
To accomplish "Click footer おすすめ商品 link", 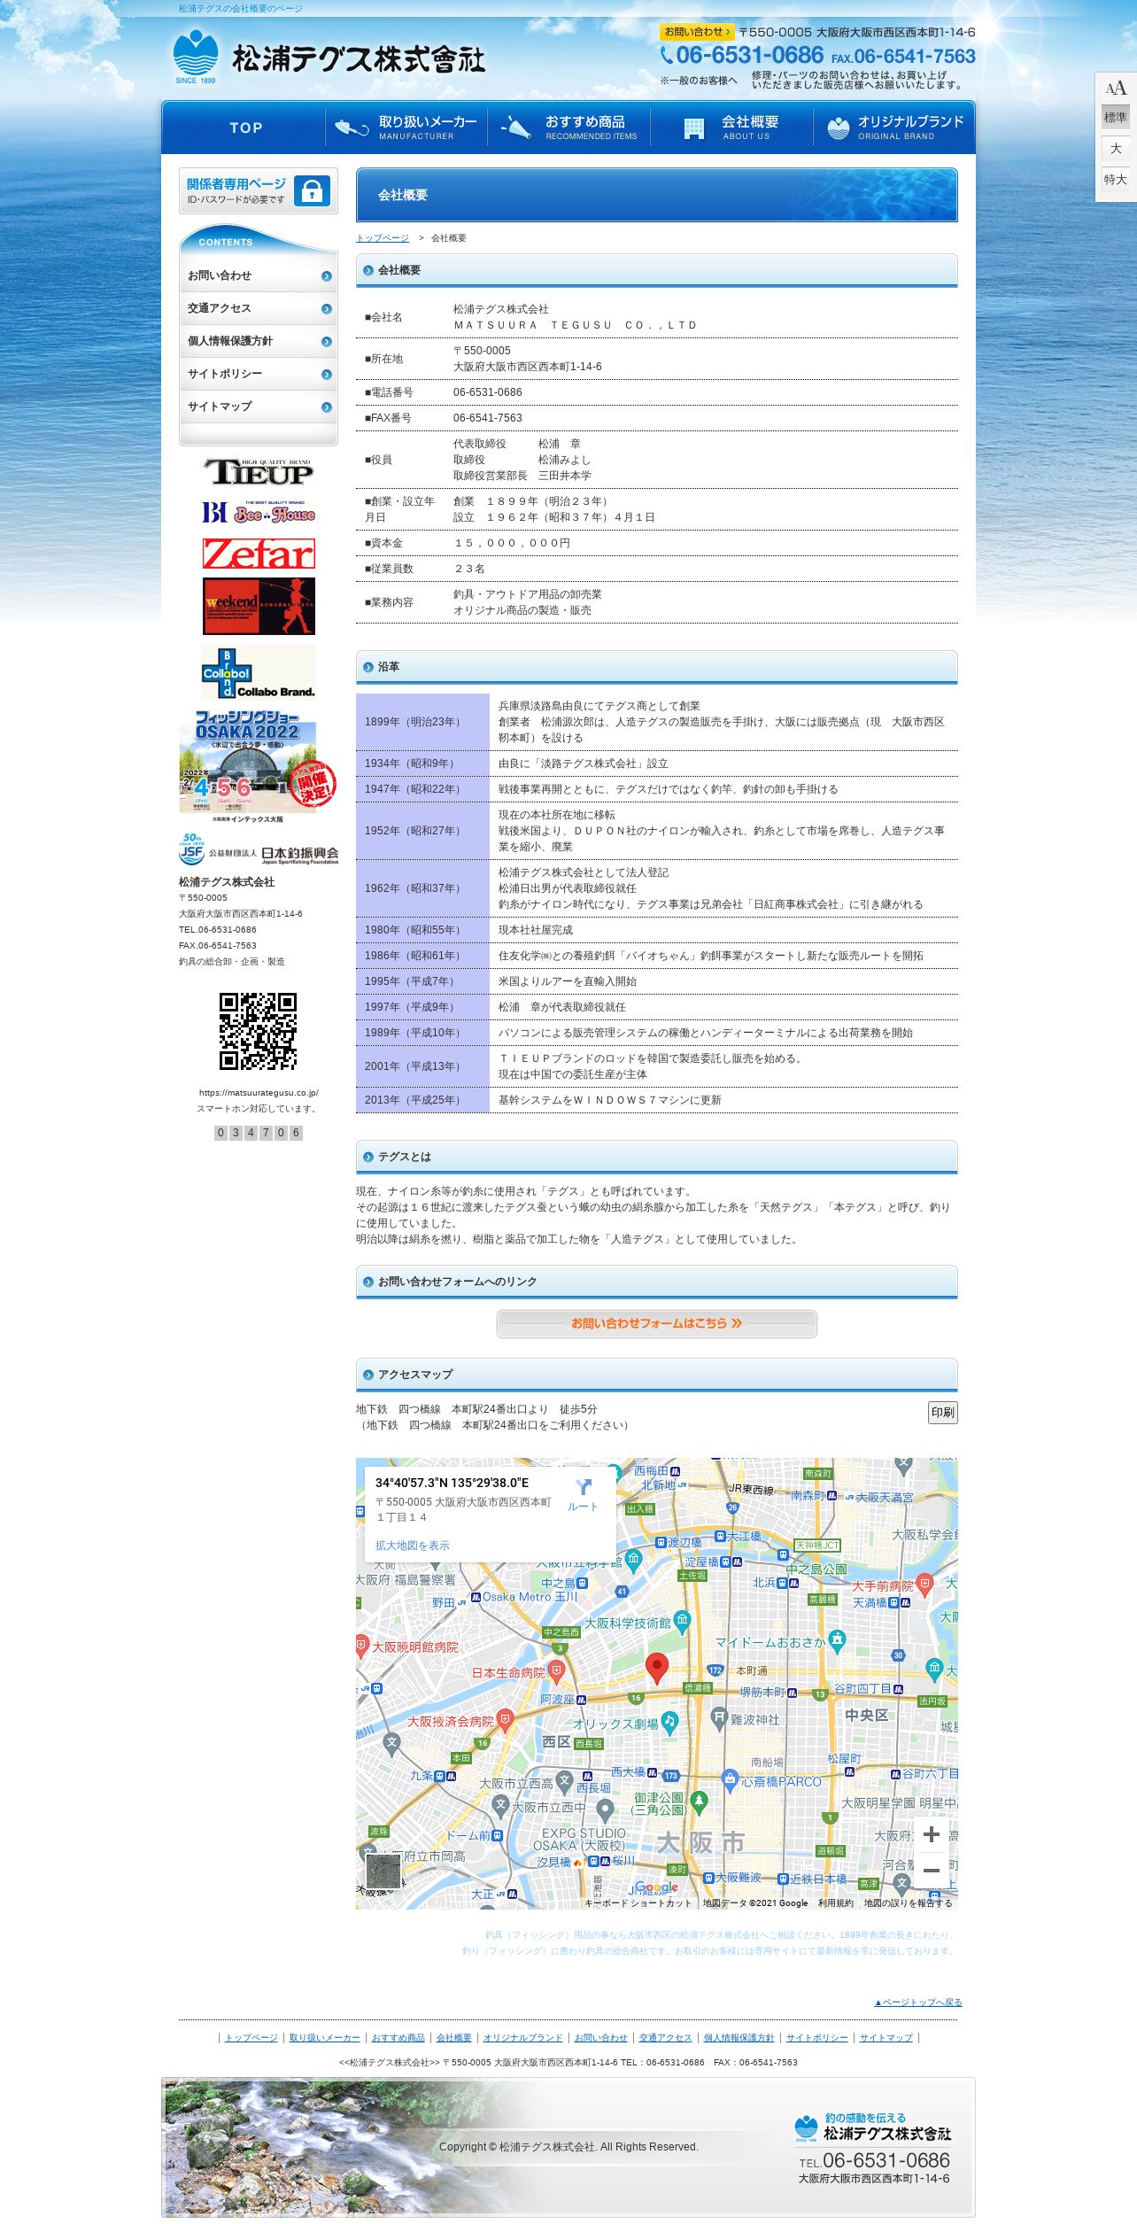I will tap(398, 2037).
